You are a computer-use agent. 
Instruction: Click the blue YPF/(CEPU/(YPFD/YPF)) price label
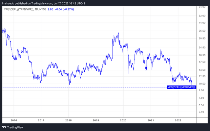pyautogui.click(x=181, y=87)
